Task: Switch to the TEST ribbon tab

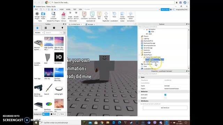Action: click(x=75, y=9)
